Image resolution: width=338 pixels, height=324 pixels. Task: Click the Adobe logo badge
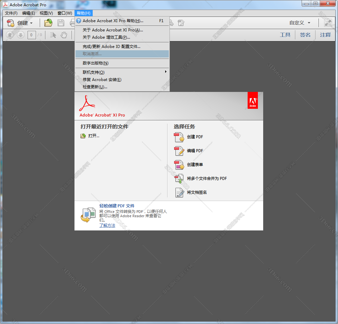pyautogui.click(x=253, y=101)
